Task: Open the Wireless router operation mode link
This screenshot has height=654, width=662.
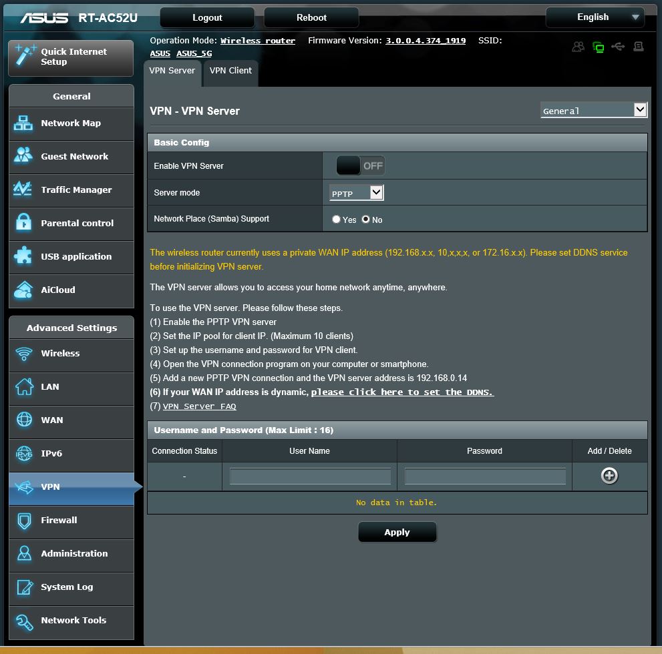Action: coord(258,41)
